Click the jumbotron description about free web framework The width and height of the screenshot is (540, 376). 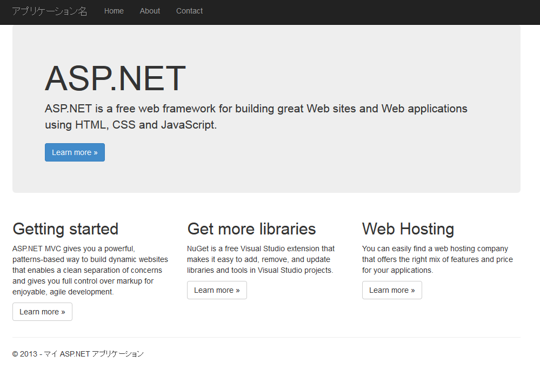[x=256, y=116]
